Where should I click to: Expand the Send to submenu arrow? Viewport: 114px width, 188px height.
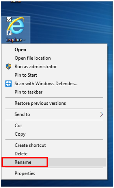pyautogui.click(x=101, y=114)
